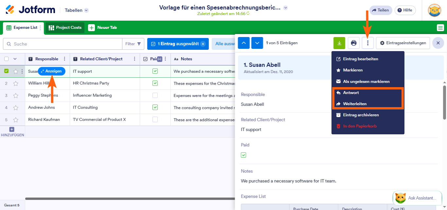Open the Tabellen dropdown
The width and height of the screenshot is (447, 210).
[76, 10]
